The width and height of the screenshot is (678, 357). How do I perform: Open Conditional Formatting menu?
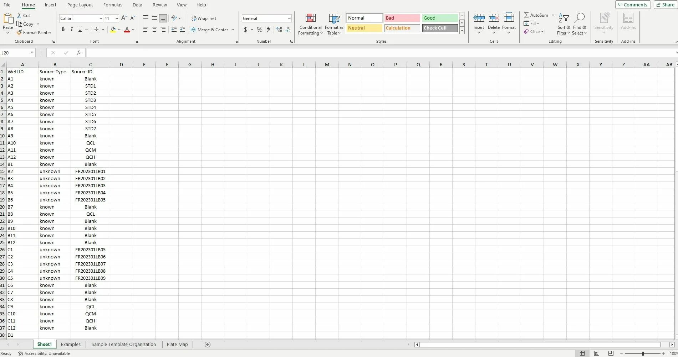pos(310,24)
